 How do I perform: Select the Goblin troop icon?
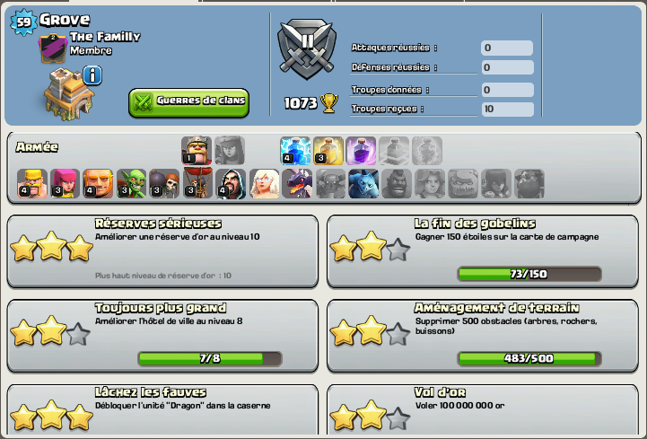tap(131, 183)
